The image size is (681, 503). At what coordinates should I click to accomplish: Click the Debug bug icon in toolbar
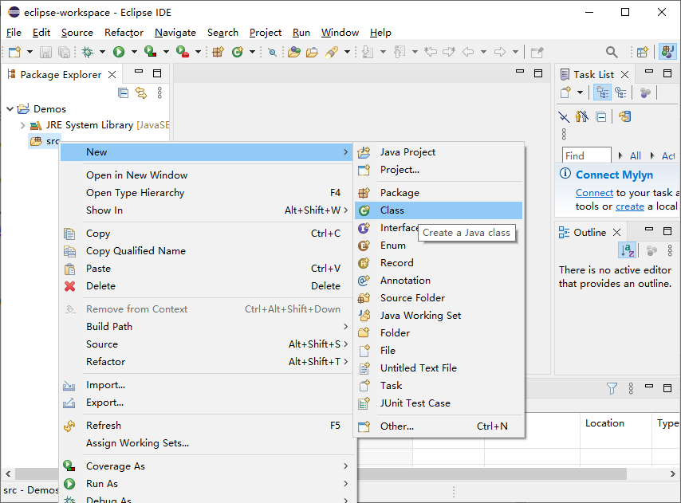point(87,52)
